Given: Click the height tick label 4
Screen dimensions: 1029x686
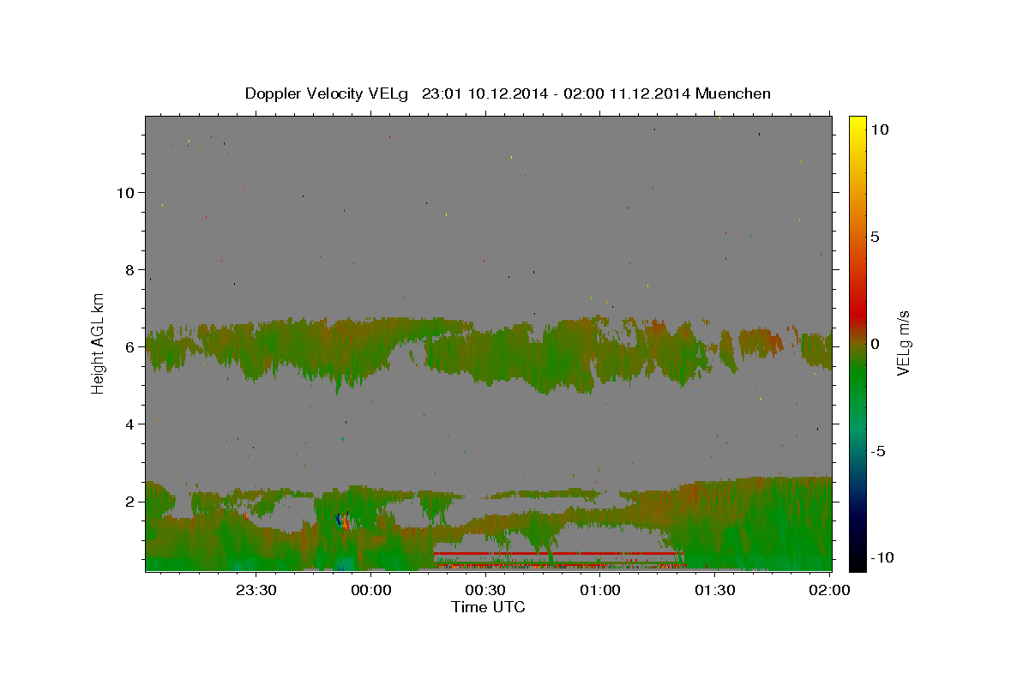Looking at the screenshot, I should point(130,424).
